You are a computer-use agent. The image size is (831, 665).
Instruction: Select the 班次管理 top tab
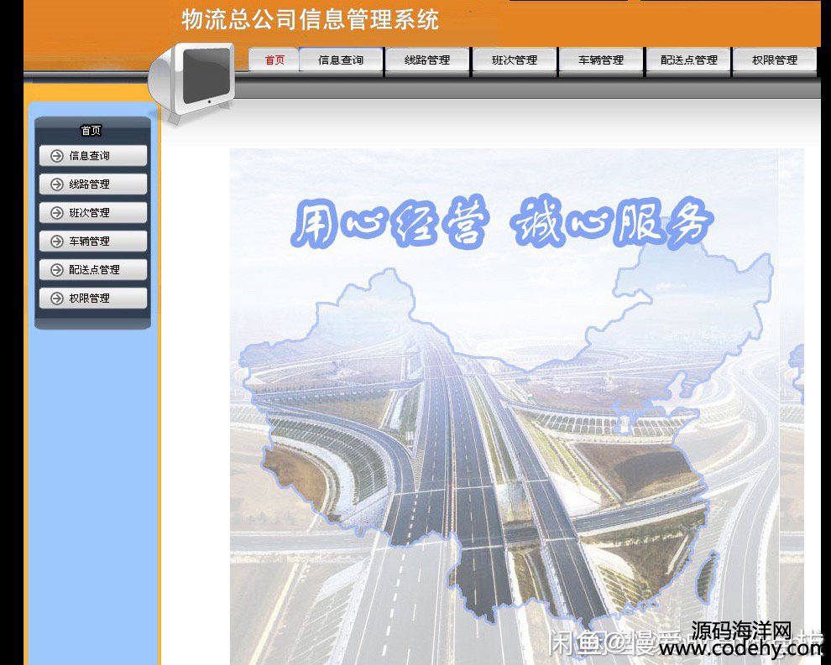(x=514, y=60)
